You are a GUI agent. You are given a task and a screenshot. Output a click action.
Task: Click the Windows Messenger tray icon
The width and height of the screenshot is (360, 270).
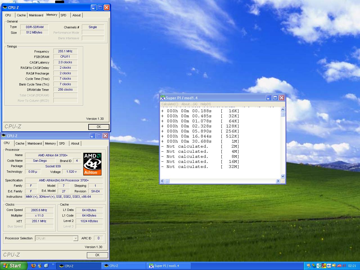pyautogui.click(x=314, y=266)
